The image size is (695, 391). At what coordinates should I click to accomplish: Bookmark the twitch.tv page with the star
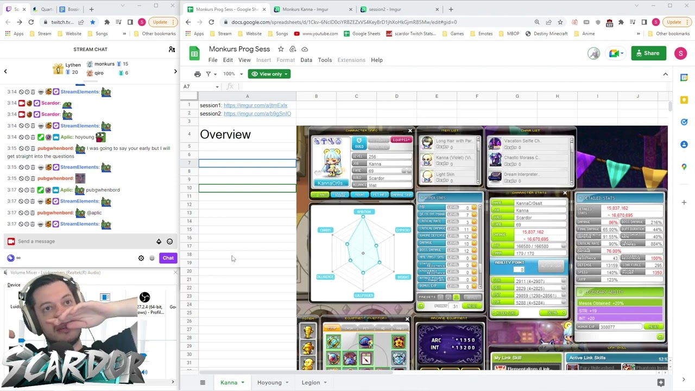pos(92,22)
